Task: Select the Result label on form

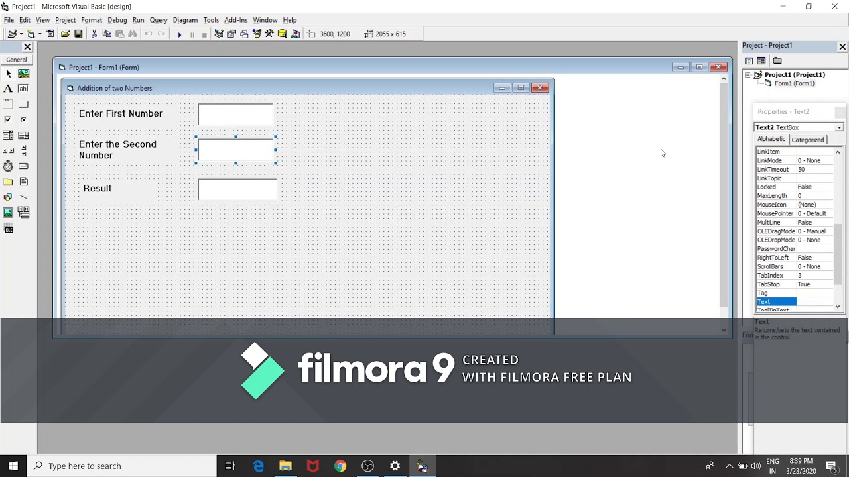Action: point(98,188)
